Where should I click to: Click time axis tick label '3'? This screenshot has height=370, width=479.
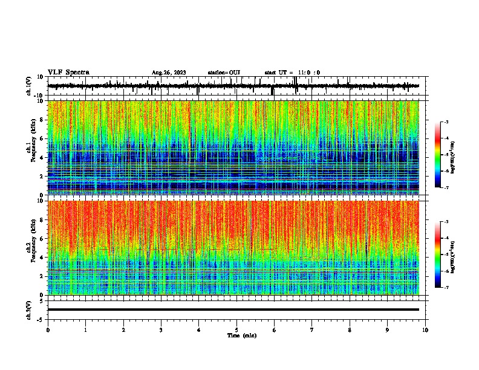[161, 330]
